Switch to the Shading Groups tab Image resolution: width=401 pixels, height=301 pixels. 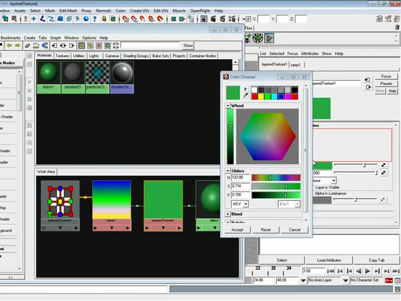pyautogui.click(x=136, y=56)
